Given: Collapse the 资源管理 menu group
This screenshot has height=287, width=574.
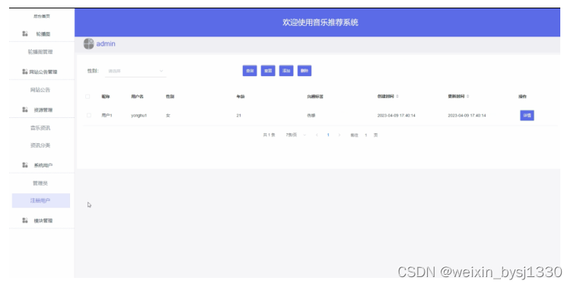Looking at the screenshot, I should coord(41,110).
